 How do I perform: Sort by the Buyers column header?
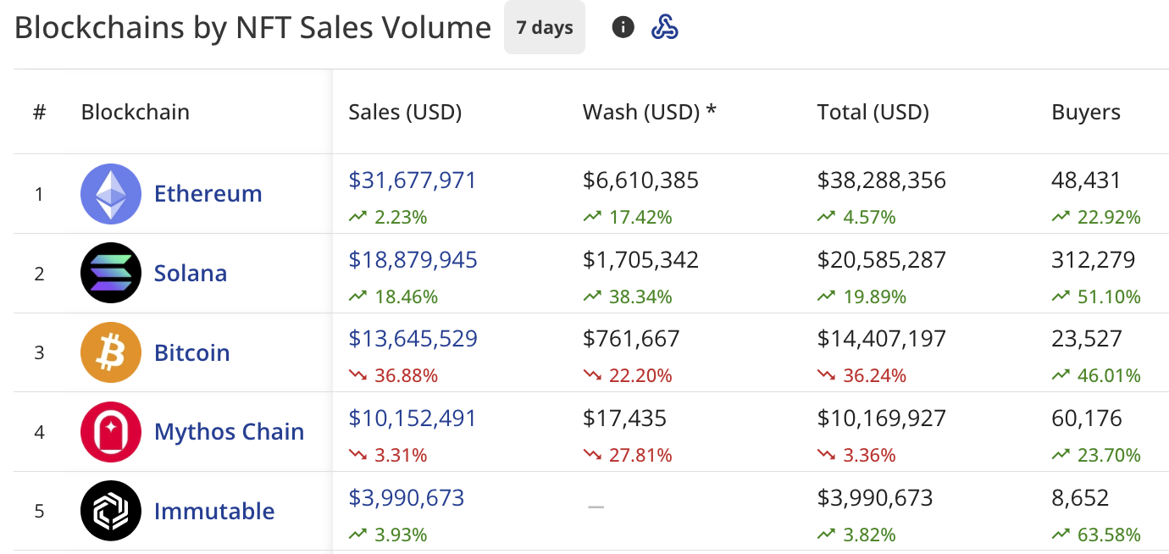coord(1086,113)
